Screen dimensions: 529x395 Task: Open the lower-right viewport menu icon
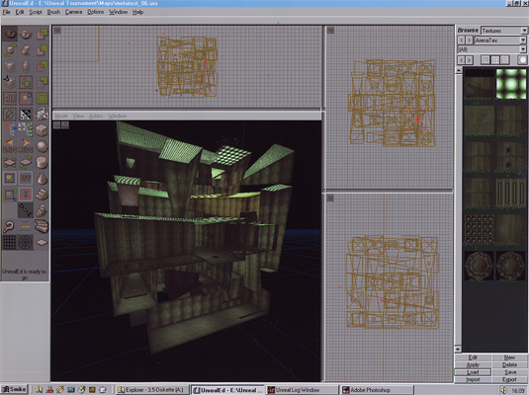pyautogui.click(x=330, y=197)
